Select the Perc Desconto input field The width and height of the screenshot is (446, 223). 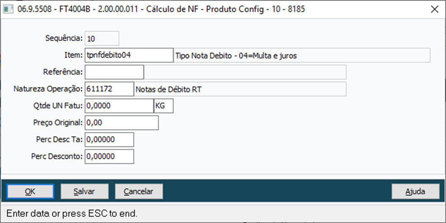pos(109,156)
